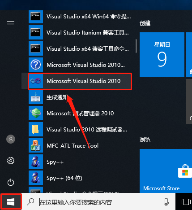Open Visual Studio 2010 远程调试器 entry
This screenshot has height=210, width=192.
[x=80, y=129]
